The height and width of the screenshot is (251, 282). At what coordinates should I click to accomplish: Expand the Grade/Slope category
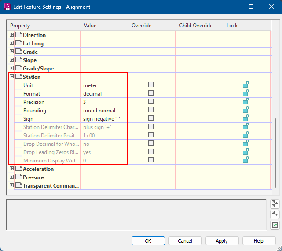[x=11, y=68]
